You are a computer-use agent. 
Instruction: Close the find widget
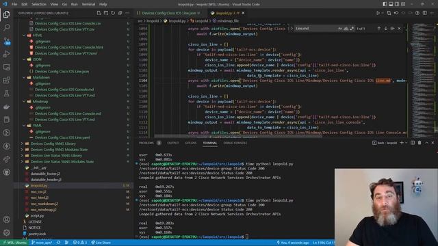coord(399,29)
